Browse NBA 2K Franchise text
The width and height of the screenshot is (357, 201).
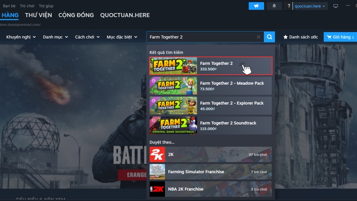coord(186,189)
